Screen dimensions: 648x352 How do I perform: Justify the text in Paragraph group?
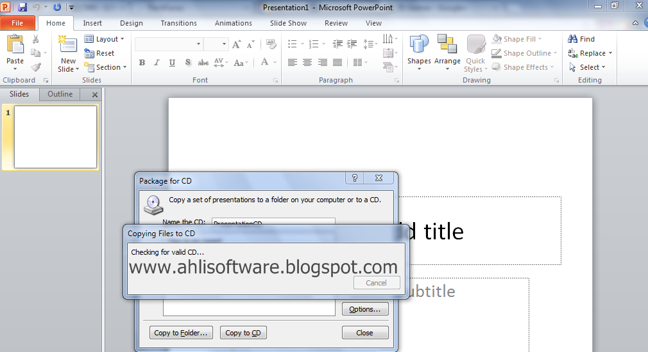pyautogui.click(x=337, y=63)
